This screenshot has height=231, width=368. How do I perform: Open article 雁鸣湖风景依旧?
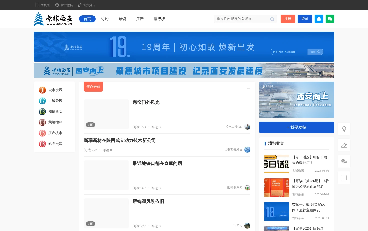coord(148,201)
